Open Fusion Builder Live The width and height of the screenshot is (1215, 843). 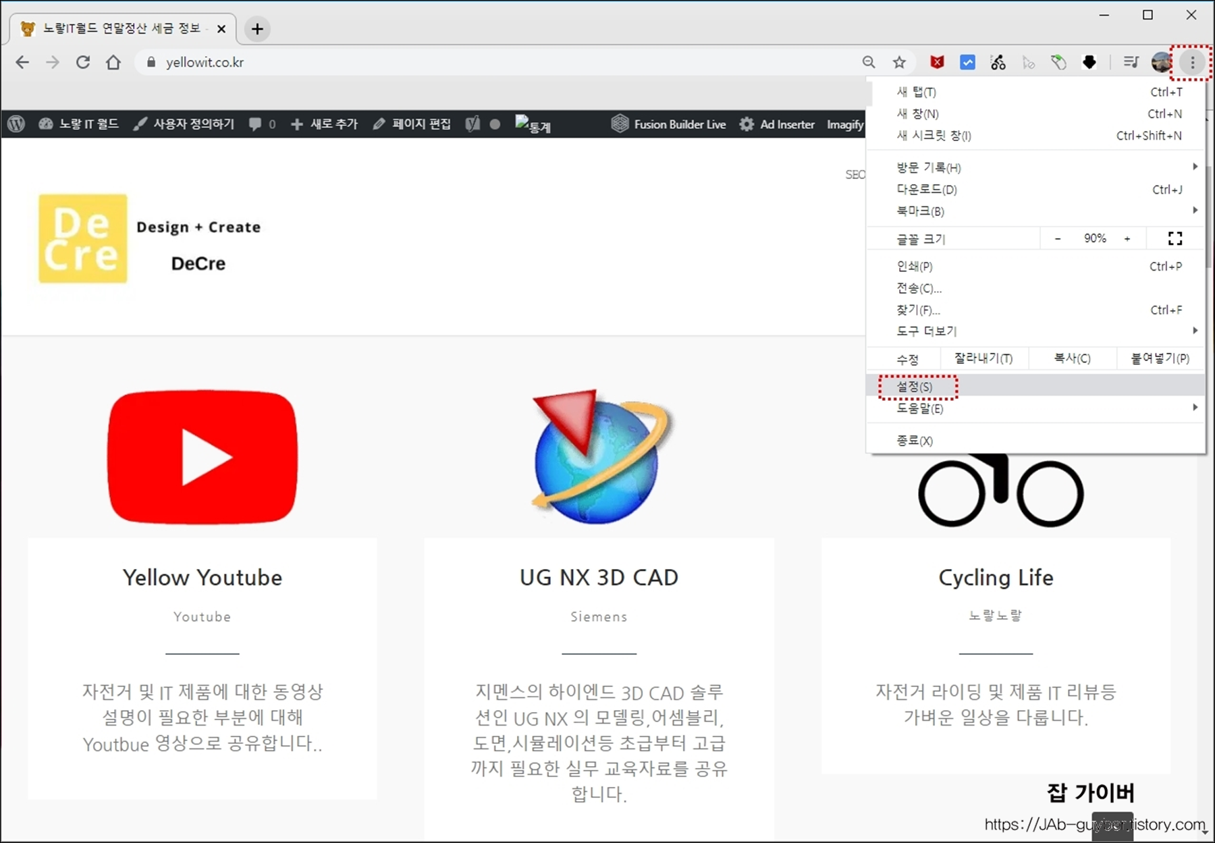668,124
